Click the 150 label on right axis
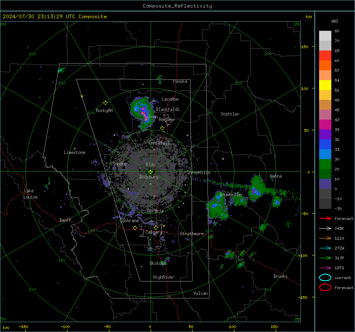Screen dimensions: 355x332 [x=305, y=47]
